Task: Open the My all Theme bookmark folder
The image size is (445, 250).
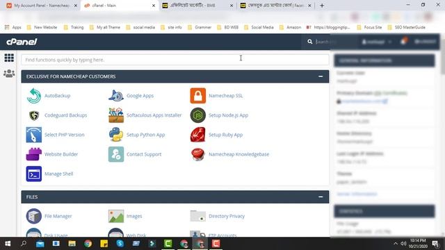Action: [x=105, y=28]
